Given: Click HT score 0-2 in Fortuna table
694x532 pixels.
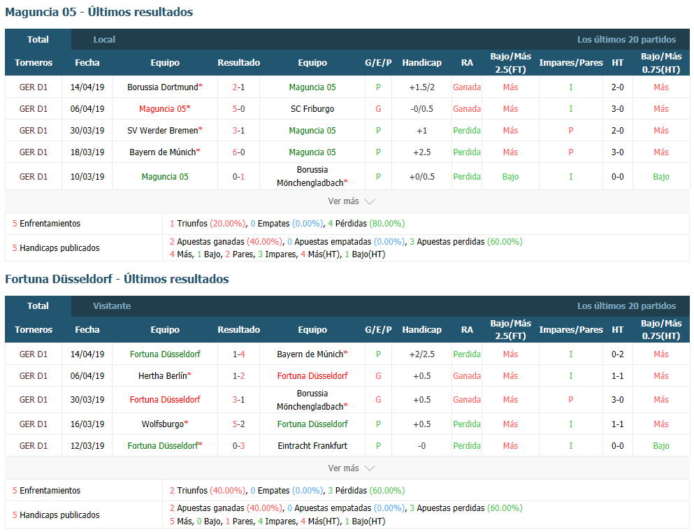Looking at the screenshot, I should 617,354.
